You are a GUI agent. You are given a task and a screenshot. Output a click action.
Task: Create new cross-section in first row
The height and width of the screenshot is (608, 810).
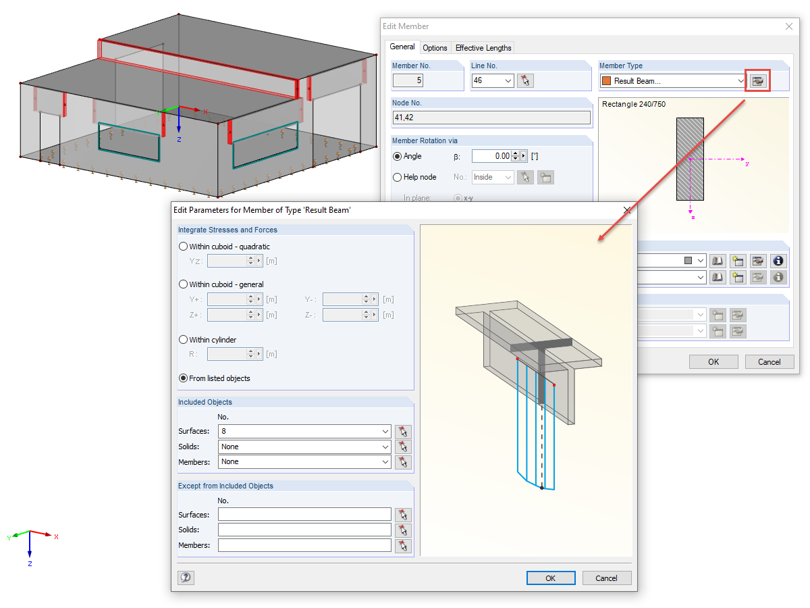tap(738, 260)
